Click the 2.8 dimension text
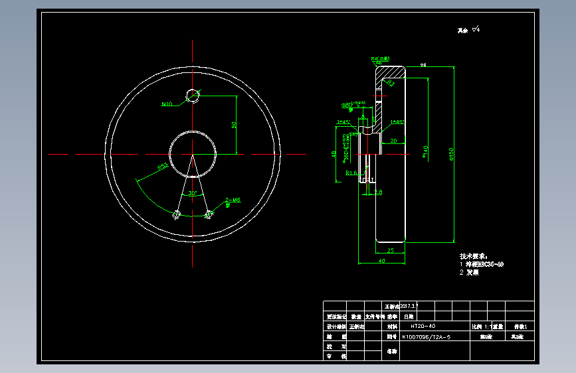This screenshot has height=373, width=576. 378,192
